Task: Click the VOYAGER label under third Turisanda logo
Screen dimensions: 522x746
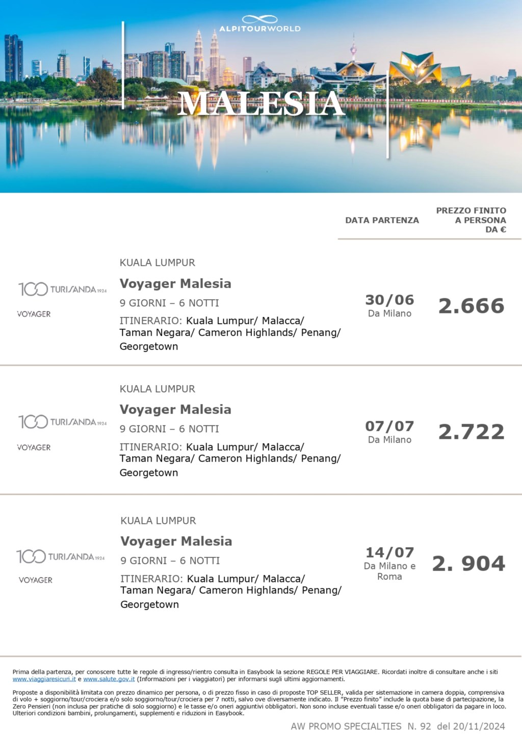Action: click(x=36, y=580)
